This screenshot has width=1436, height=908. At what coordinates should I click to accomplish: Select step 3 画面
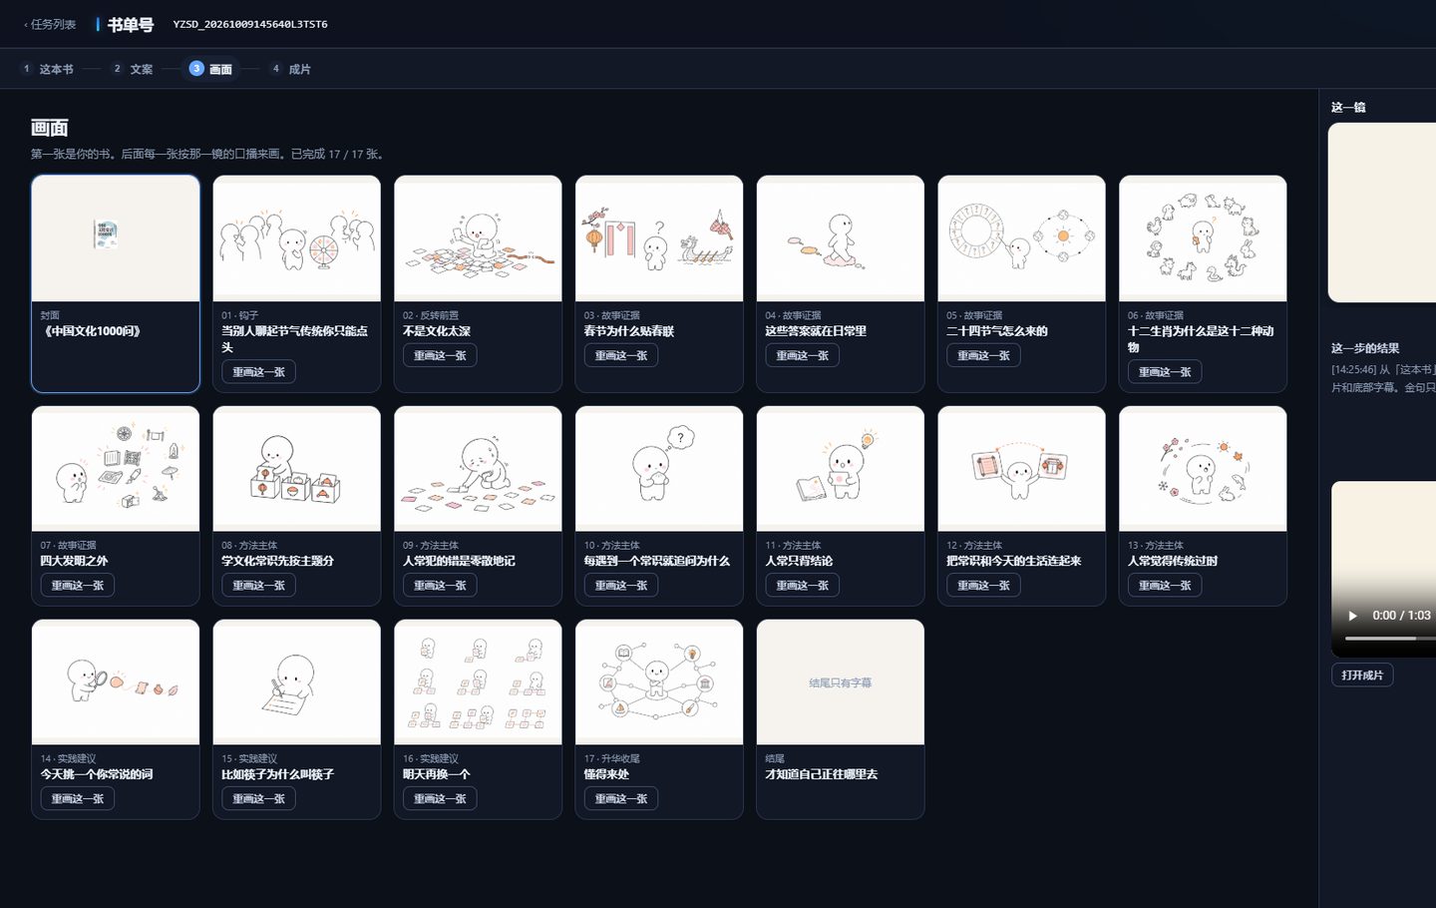tap(211, 69)
